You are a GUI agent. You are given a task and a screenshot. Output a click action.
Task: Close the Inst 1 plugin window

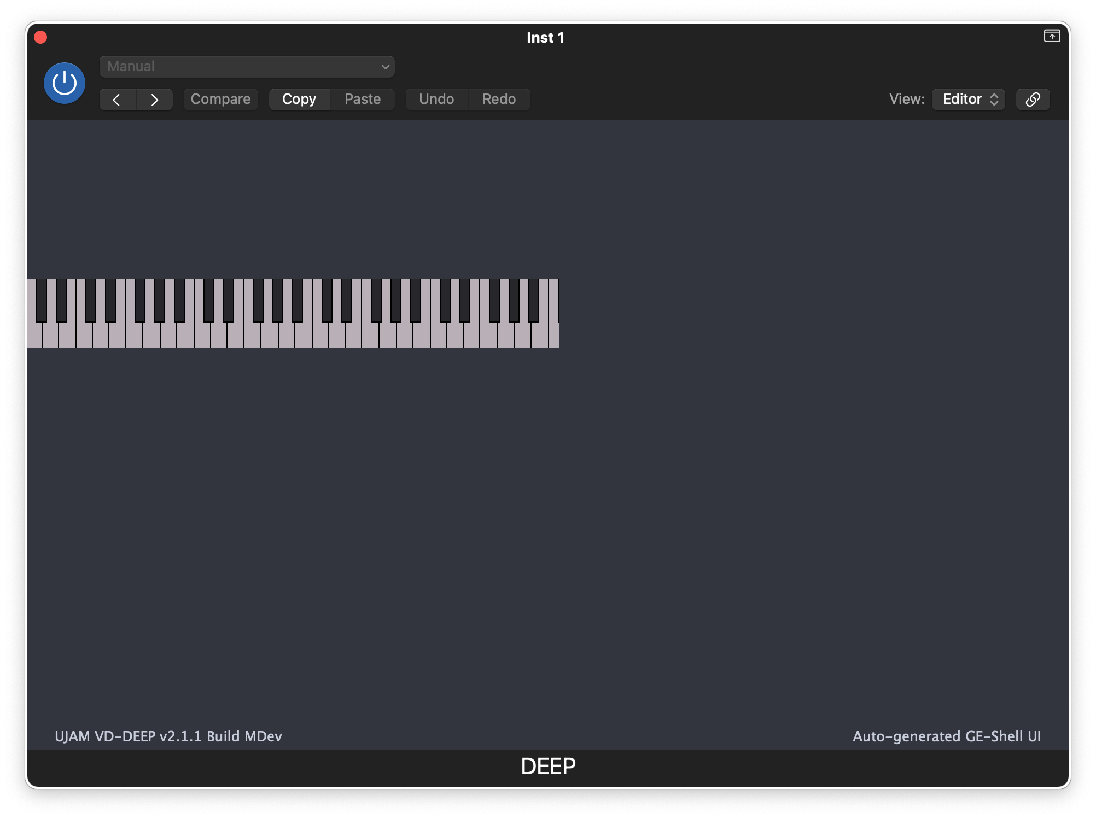[x=40, y=37]
